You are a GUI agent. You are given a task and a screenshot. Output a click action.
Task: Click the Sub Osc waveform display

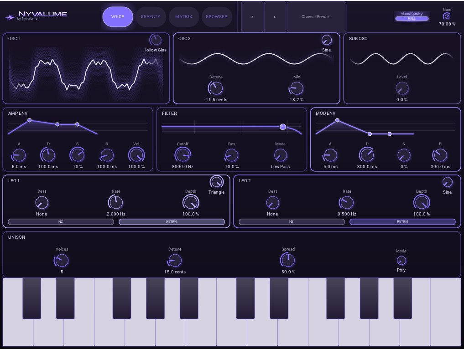tap(402, 59)
